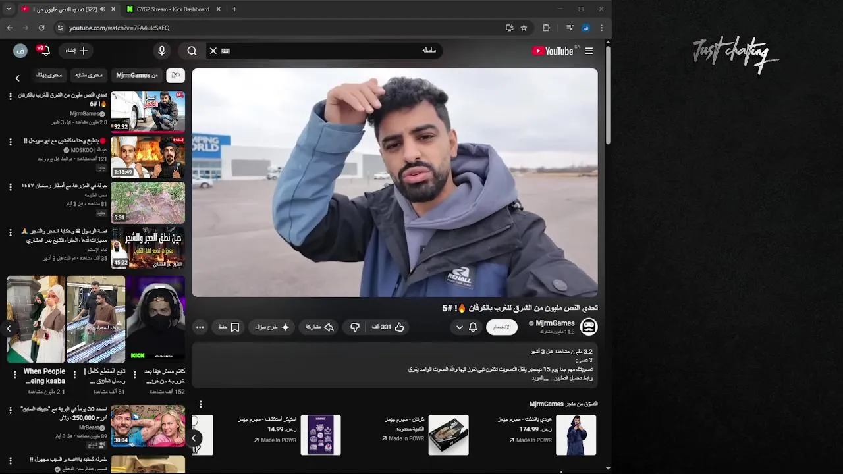Viewport: 843px width, 474px height.
Task: Reload the page
Action: click(x=41, y=28)
